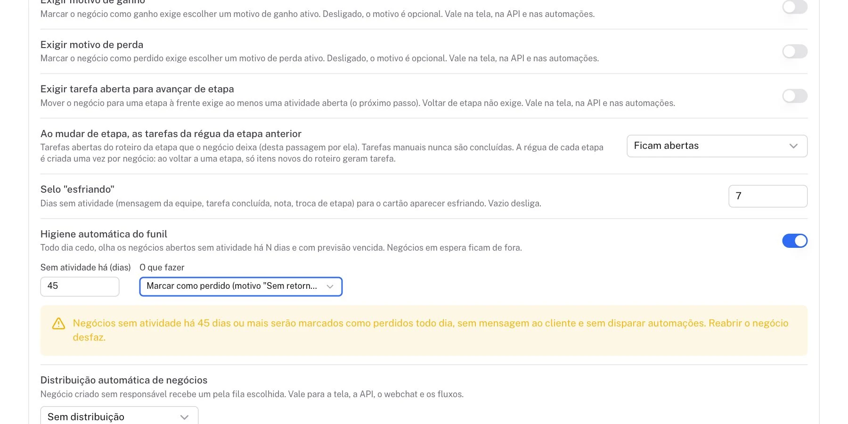Click the Exigir tarefa aberta para avançar de etapa heading

tap(137, 89)
